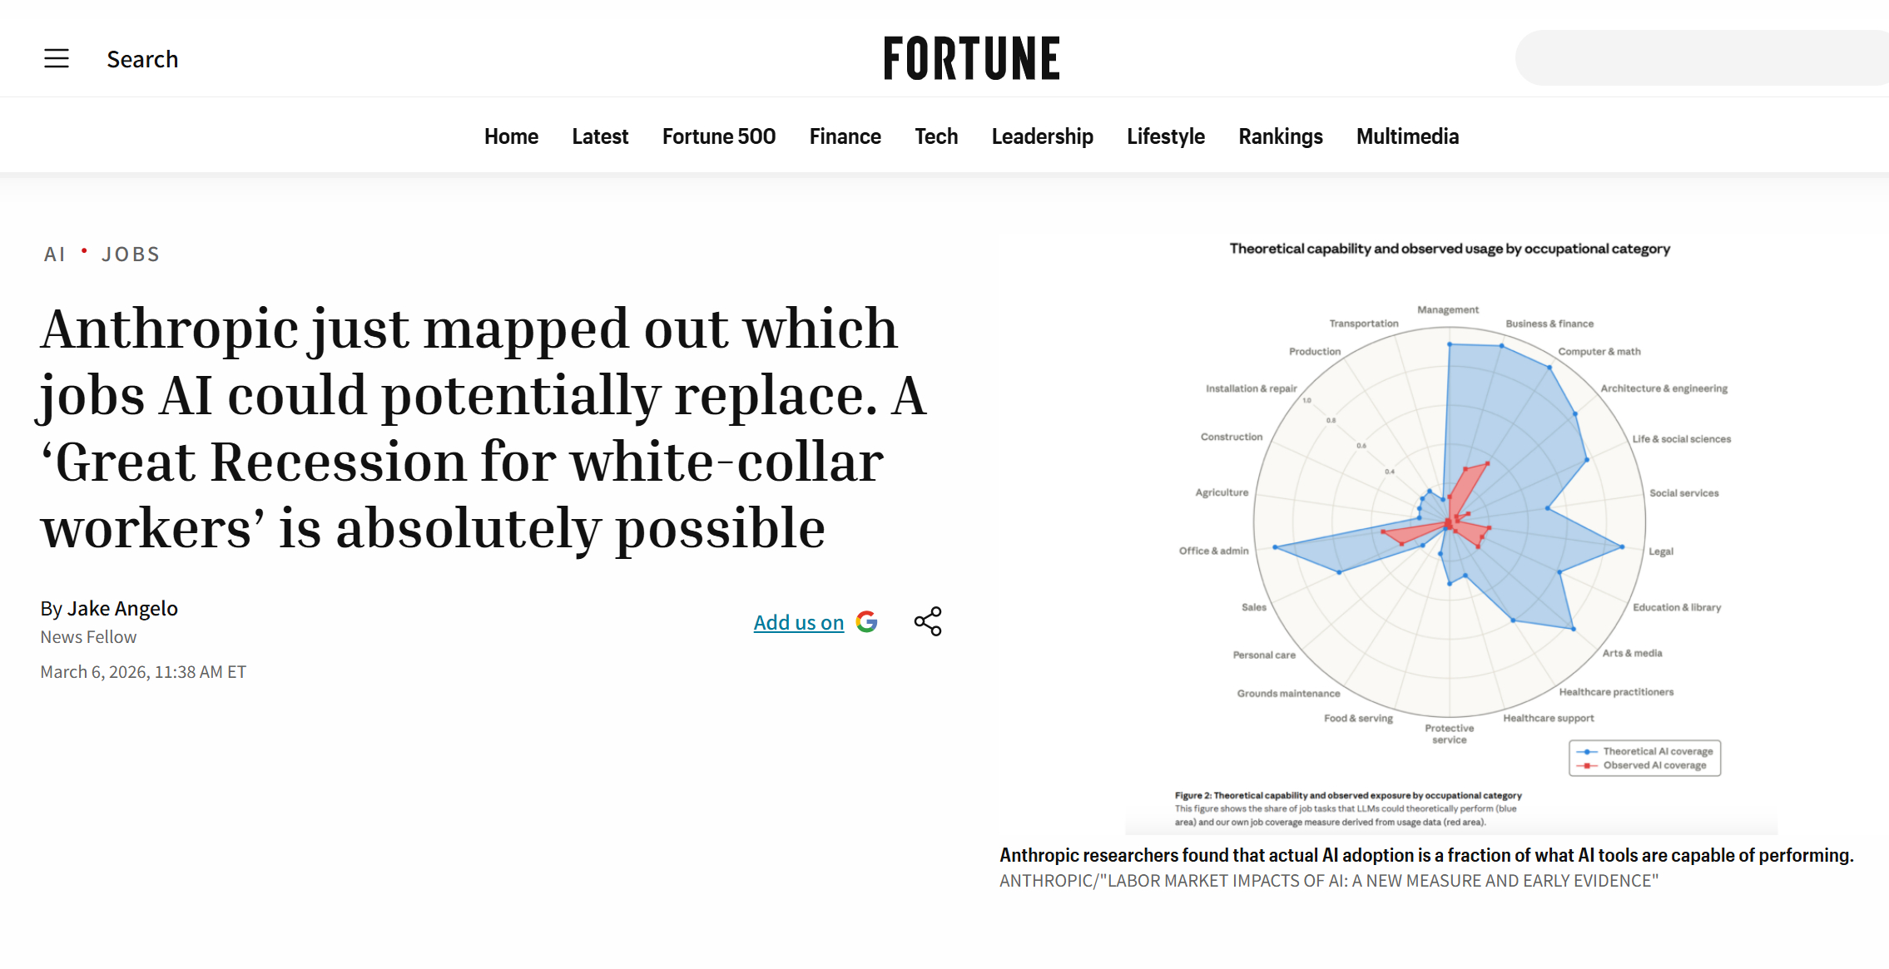Select the Finance nav item
This screenshot has height=969, width=1889.
tap(845, 136)
